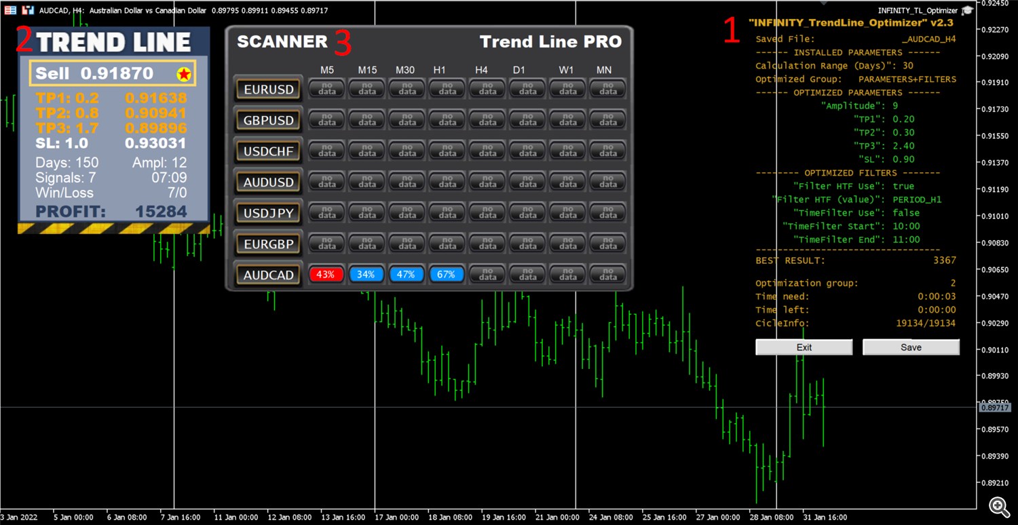Click the 0.92450 price scale label

click(996, 3)
